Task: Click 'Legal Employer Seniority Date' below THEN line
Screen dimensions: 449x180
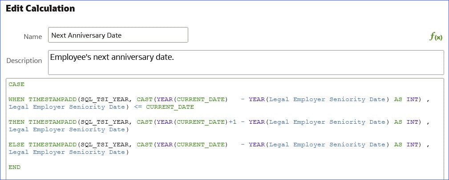Action: 67,129
